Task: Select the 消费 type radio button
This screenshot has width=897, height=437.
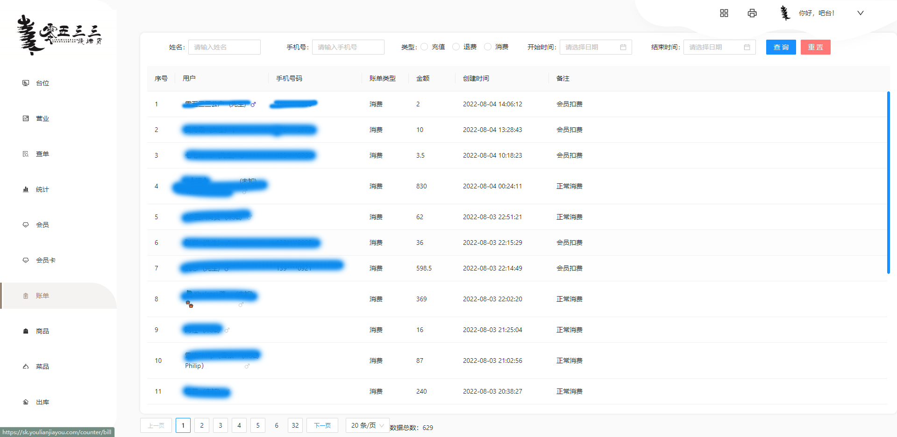Action: 488,47
